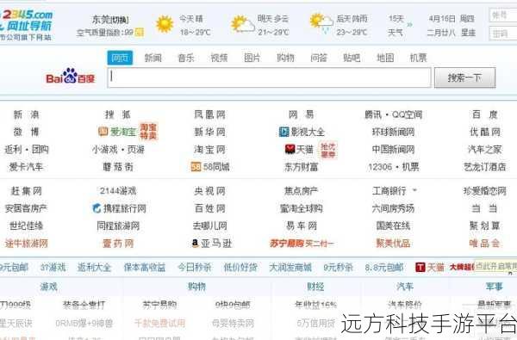Click 保本高收益 in promo bar
The image size is (517, 340).
145,267
